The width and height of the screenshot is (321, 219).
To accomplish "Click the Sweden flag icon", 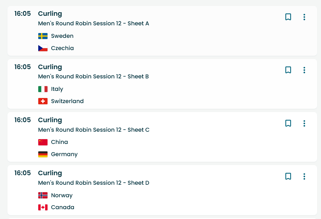I will 43,36.
